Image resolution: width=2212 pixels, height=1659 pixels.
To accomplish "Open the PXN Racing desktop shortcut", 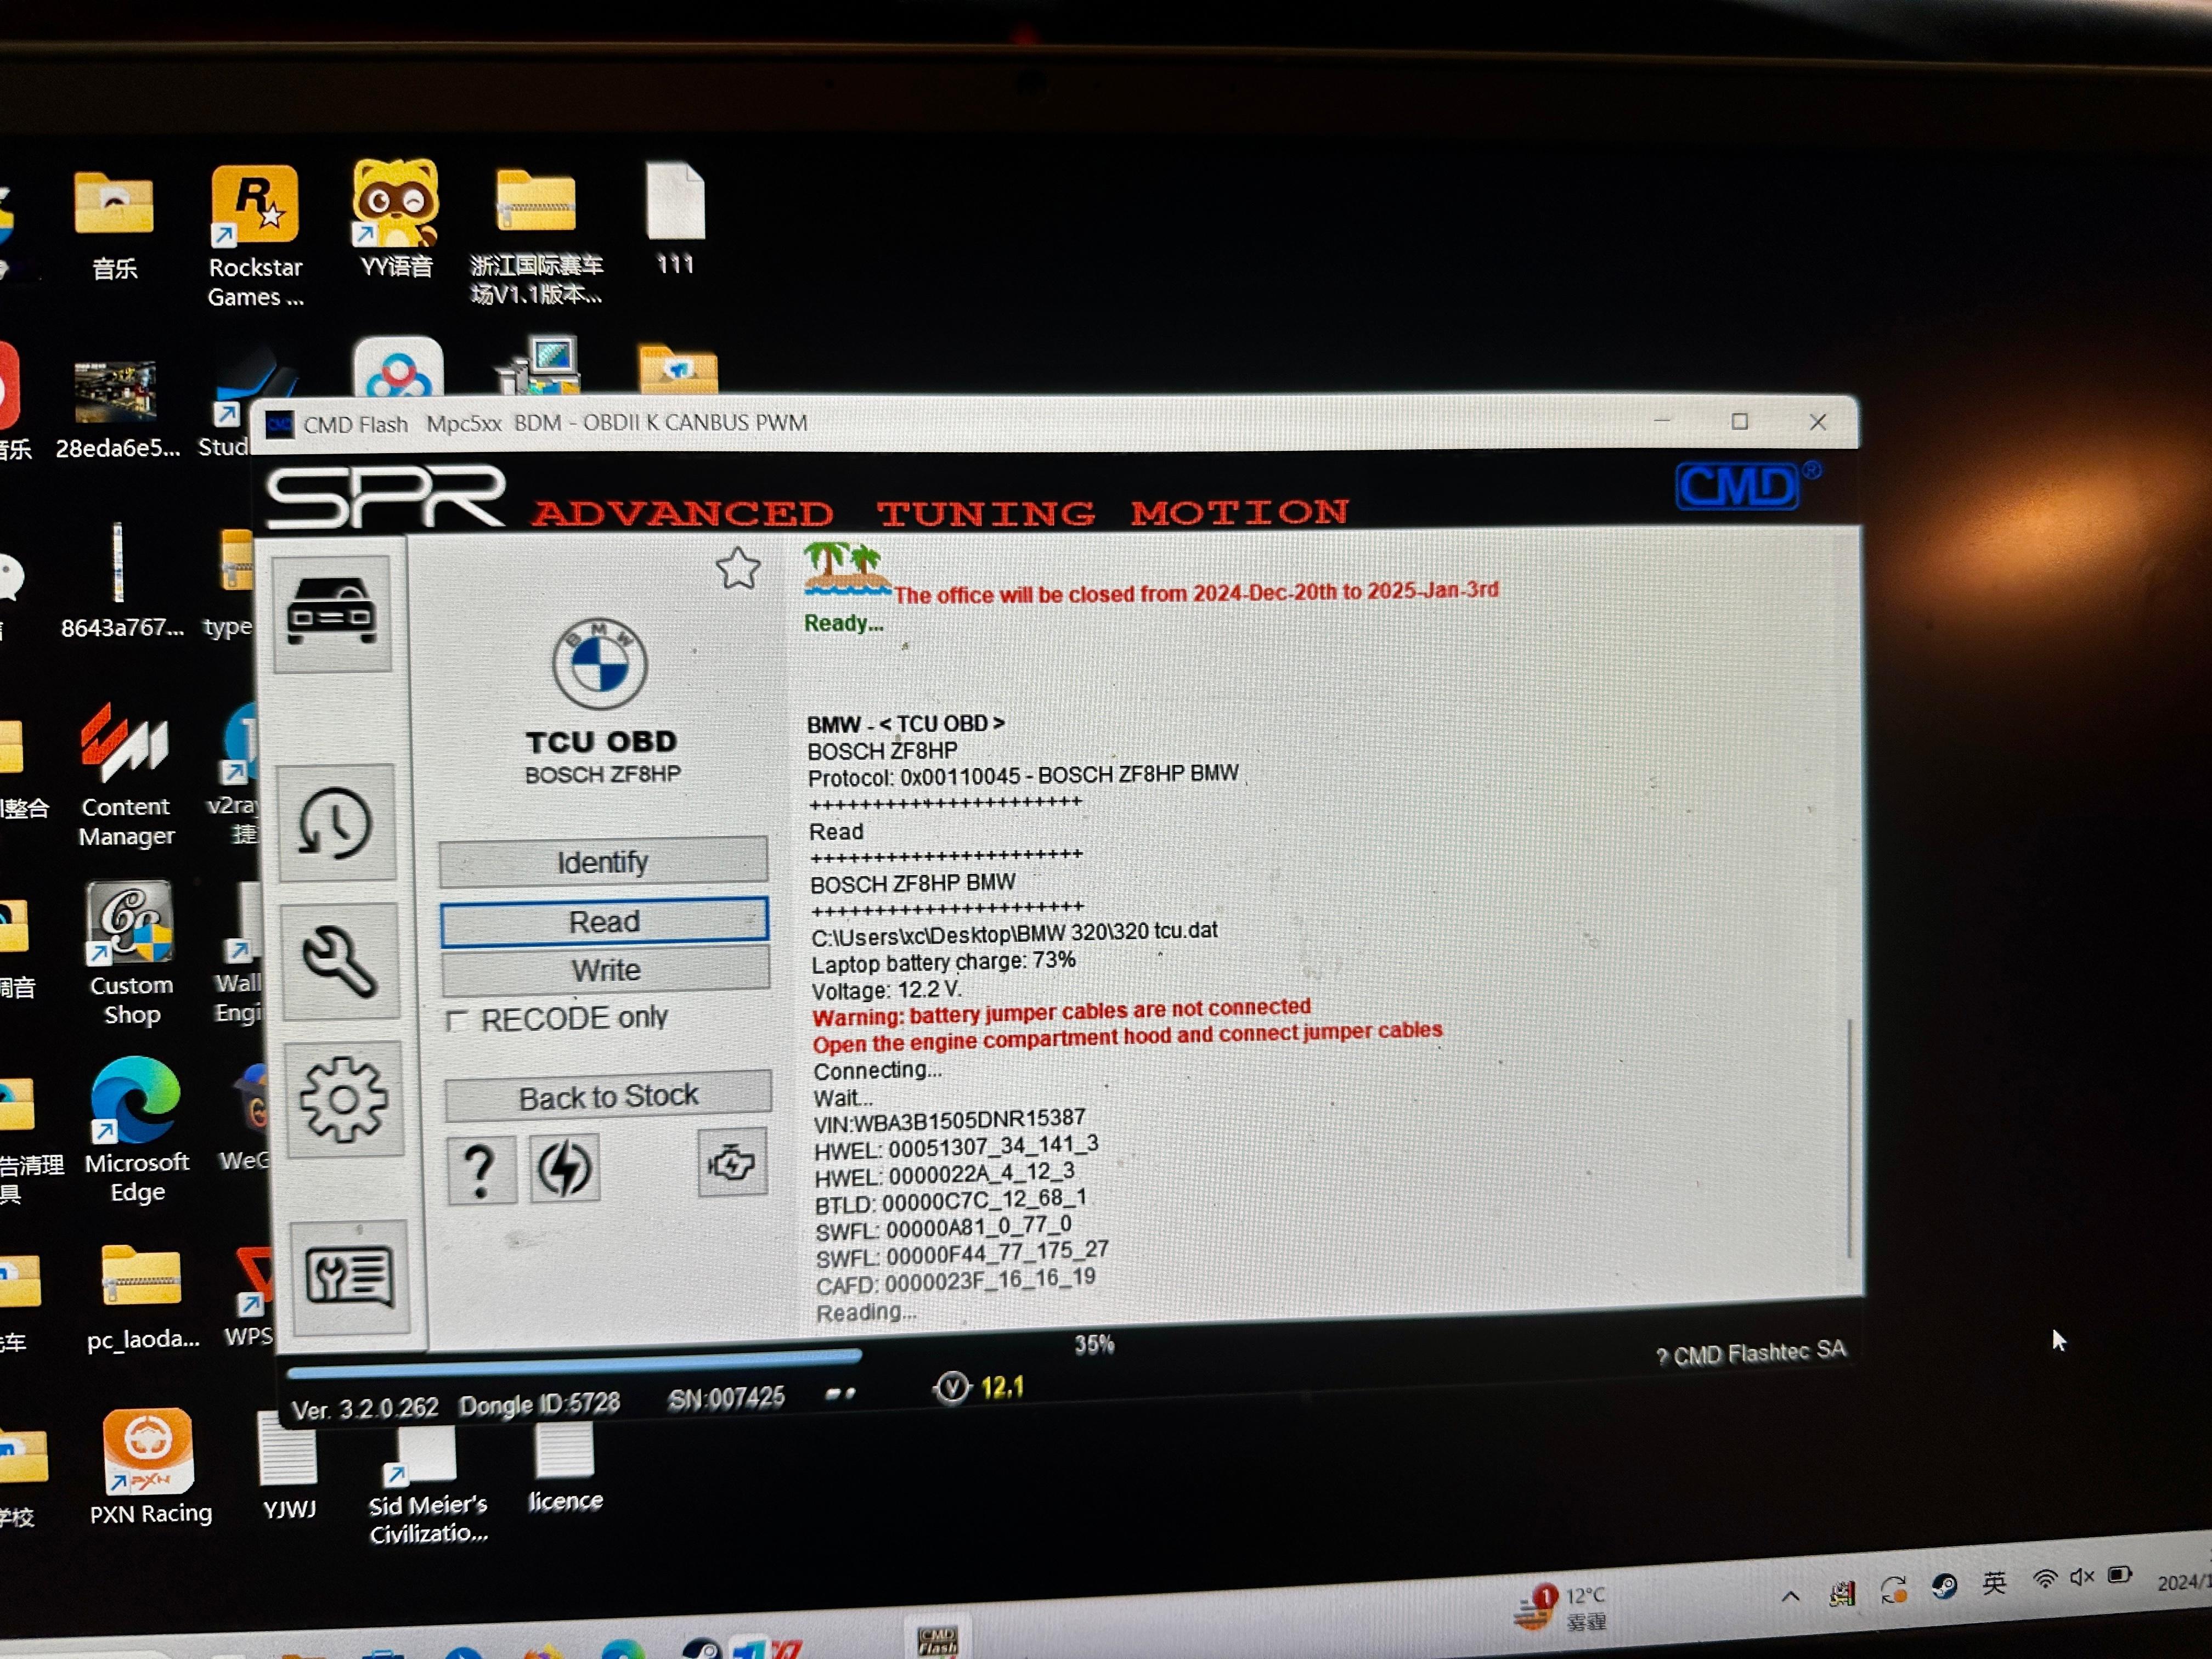I will 150,1467.
